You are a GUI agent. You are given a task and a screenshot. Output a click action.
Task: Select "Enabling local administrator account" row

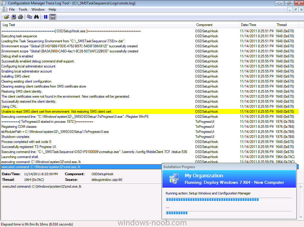click(x=150, y=71)
